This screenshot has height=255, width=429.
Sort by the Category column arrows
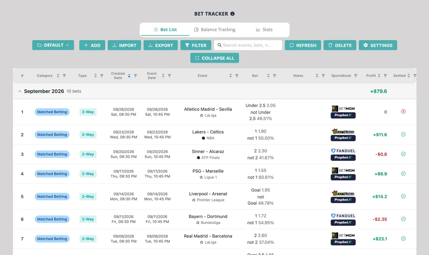click(58, 76)
